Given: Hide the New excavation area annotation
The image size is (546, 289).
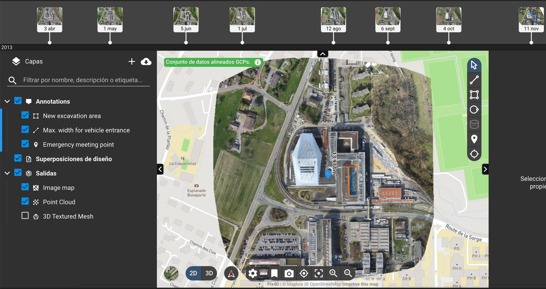Looking at the screenshot, I should [x=25, y=115].
